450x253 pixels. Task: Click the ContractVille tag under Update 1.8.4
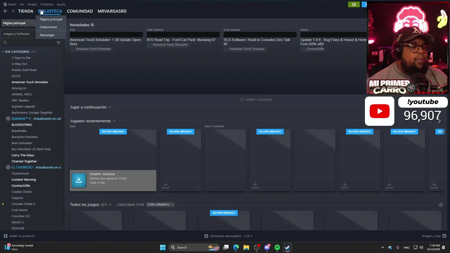pyautogui.click(x=315, y=49)
